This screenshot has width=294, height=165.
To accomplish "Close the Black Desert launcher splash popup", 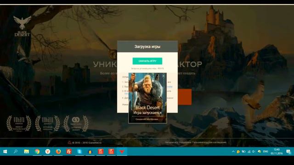I will 164,76.
